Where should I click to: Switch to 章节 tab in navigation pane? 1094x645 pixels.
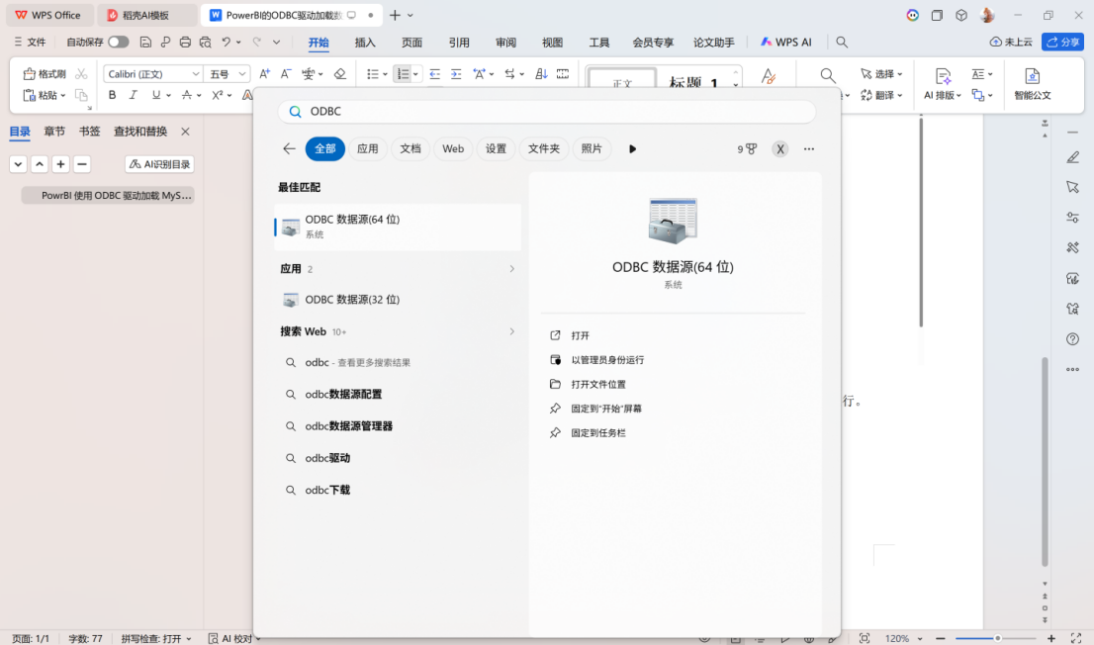(54, 132)
